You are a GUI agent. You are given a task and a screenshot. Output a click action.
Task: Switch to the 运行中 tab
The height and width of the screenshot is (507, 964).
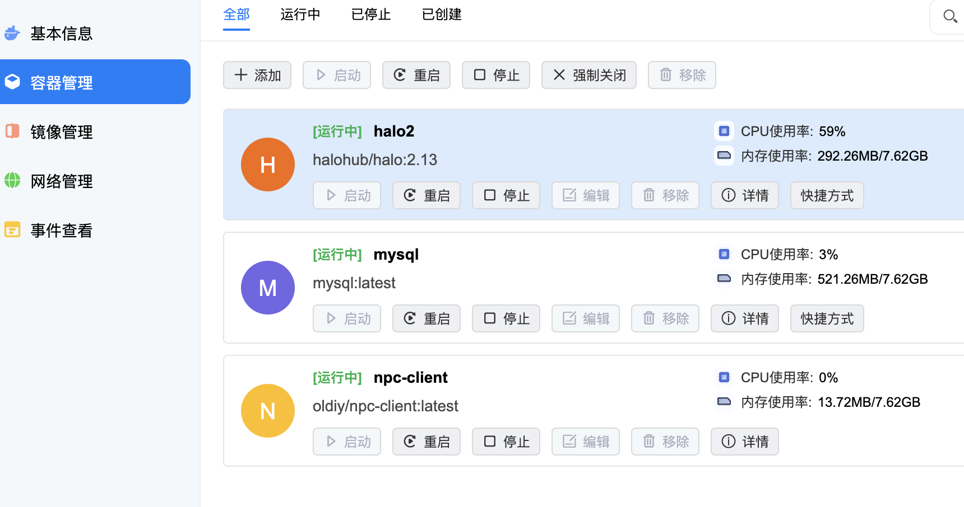point(300,15)
